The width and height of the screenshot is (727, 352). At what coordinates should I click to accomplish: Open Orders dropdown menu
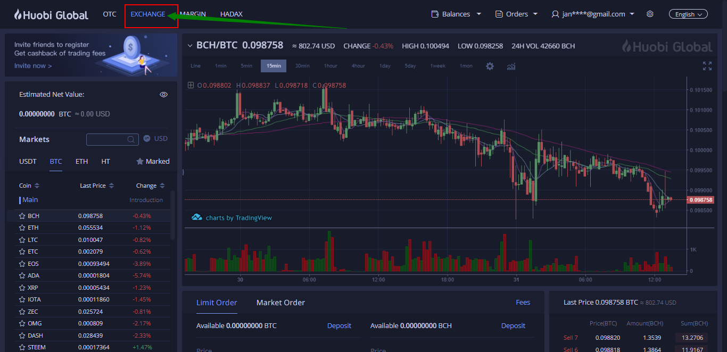click(x=516, y=14)
